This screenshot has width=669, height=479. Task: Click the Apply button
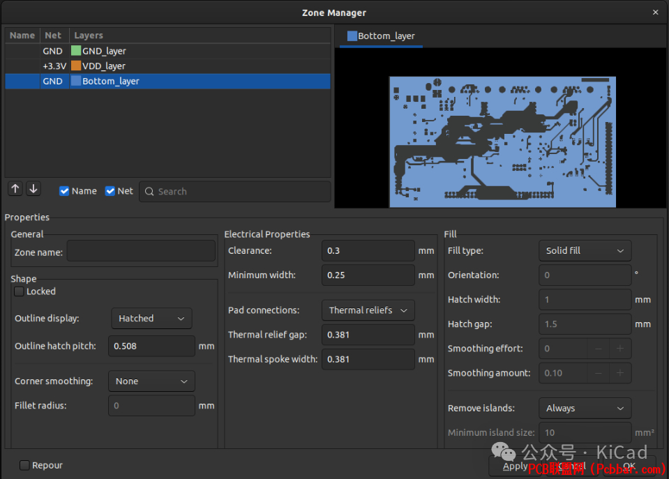point(515,466)
